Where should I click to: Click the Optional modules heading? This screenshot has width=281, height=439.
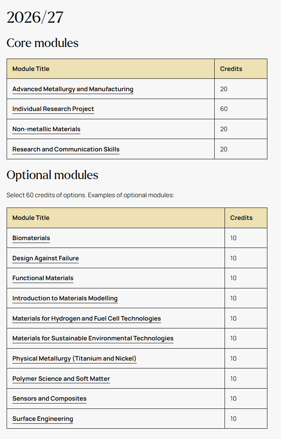pyautogui.click(x=52, y=175)
